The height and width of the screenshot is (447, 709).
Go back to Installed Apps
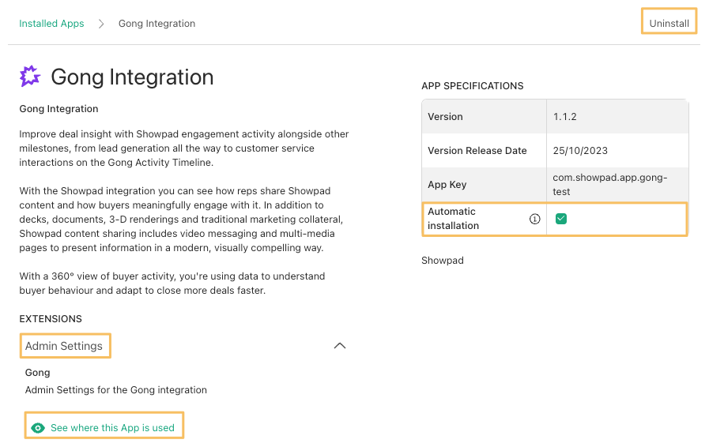(51, 24)
